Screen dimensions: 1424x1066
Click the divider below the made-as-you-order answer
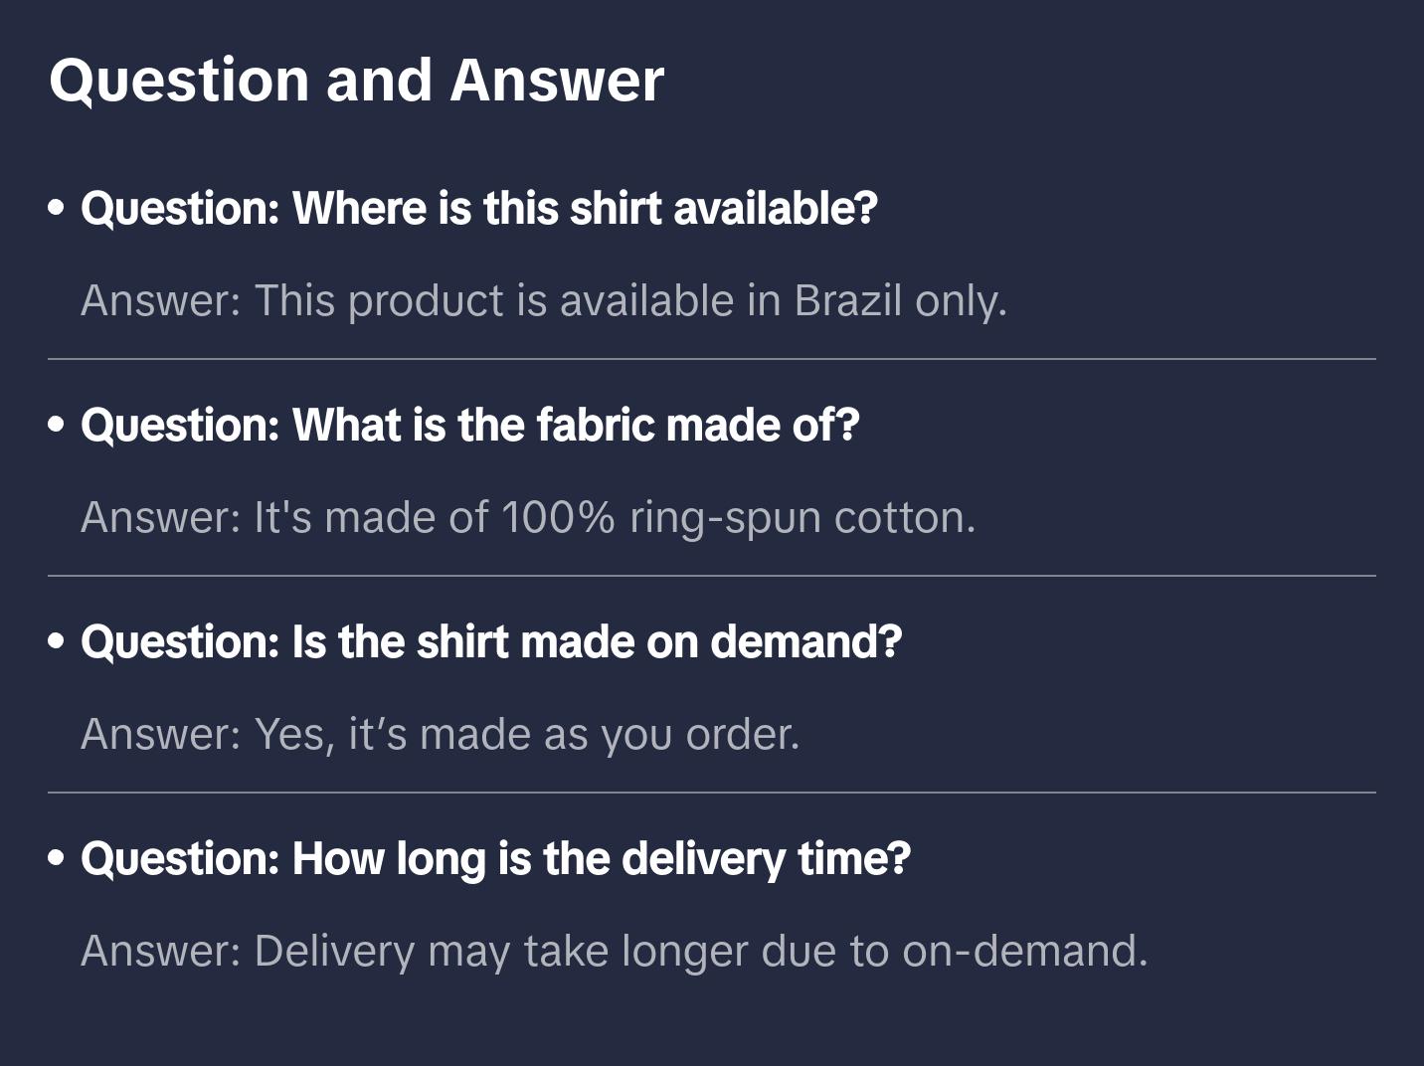712,793
